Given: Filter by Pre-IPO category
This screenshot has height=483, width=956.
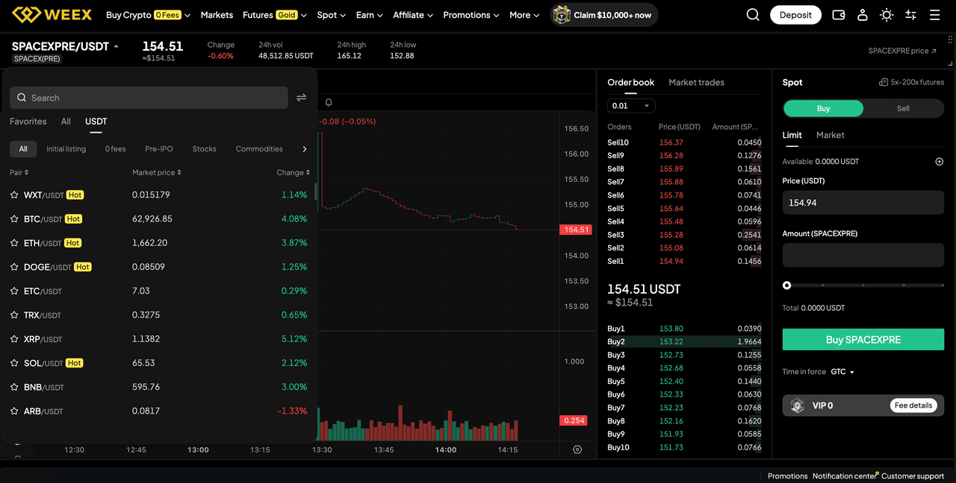Looking at the screenshot, I should [x=159, y=149].
